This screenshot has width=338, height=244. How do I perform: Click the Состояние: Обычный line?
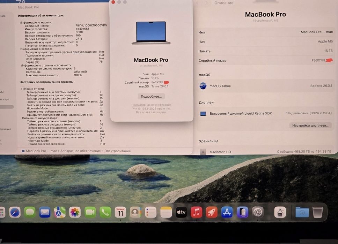tap(56, 72)
